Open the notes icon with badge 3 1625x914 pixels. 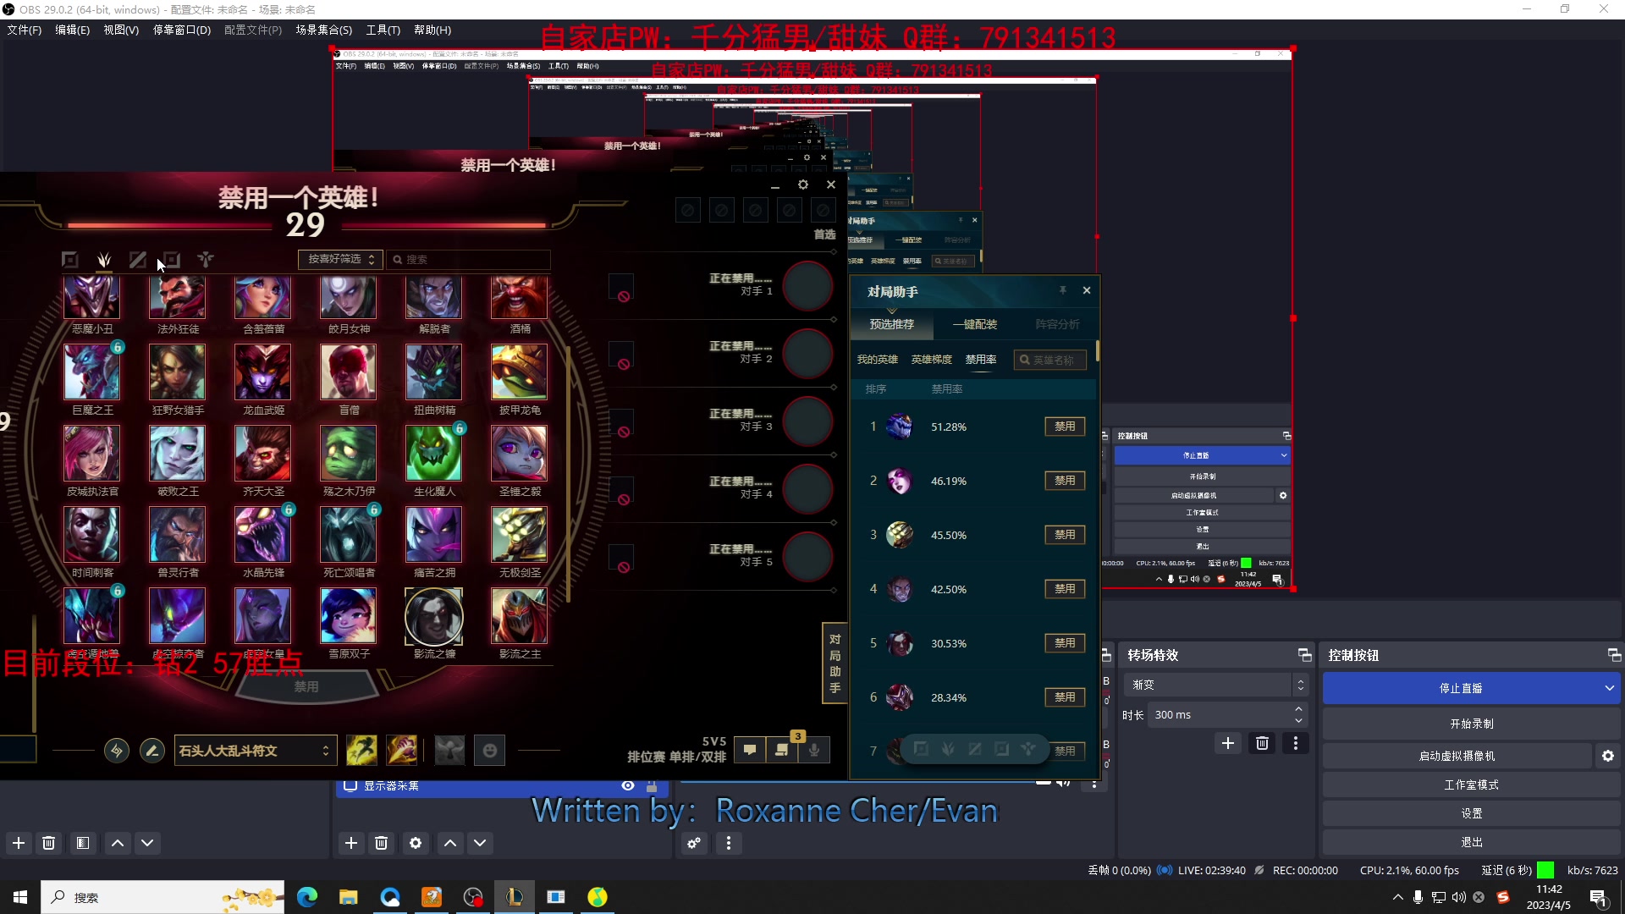(782, 750)
